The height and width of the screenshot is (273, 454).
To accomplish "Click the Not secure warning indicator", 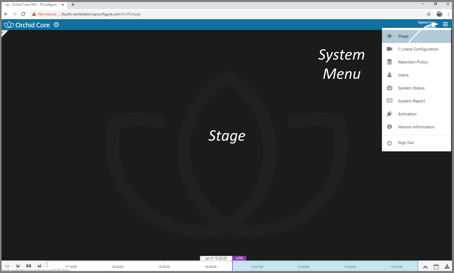I will click(x=44, y=14).
